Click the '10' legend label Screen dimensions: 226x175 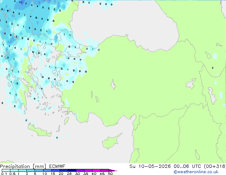(x=45, y=174)
